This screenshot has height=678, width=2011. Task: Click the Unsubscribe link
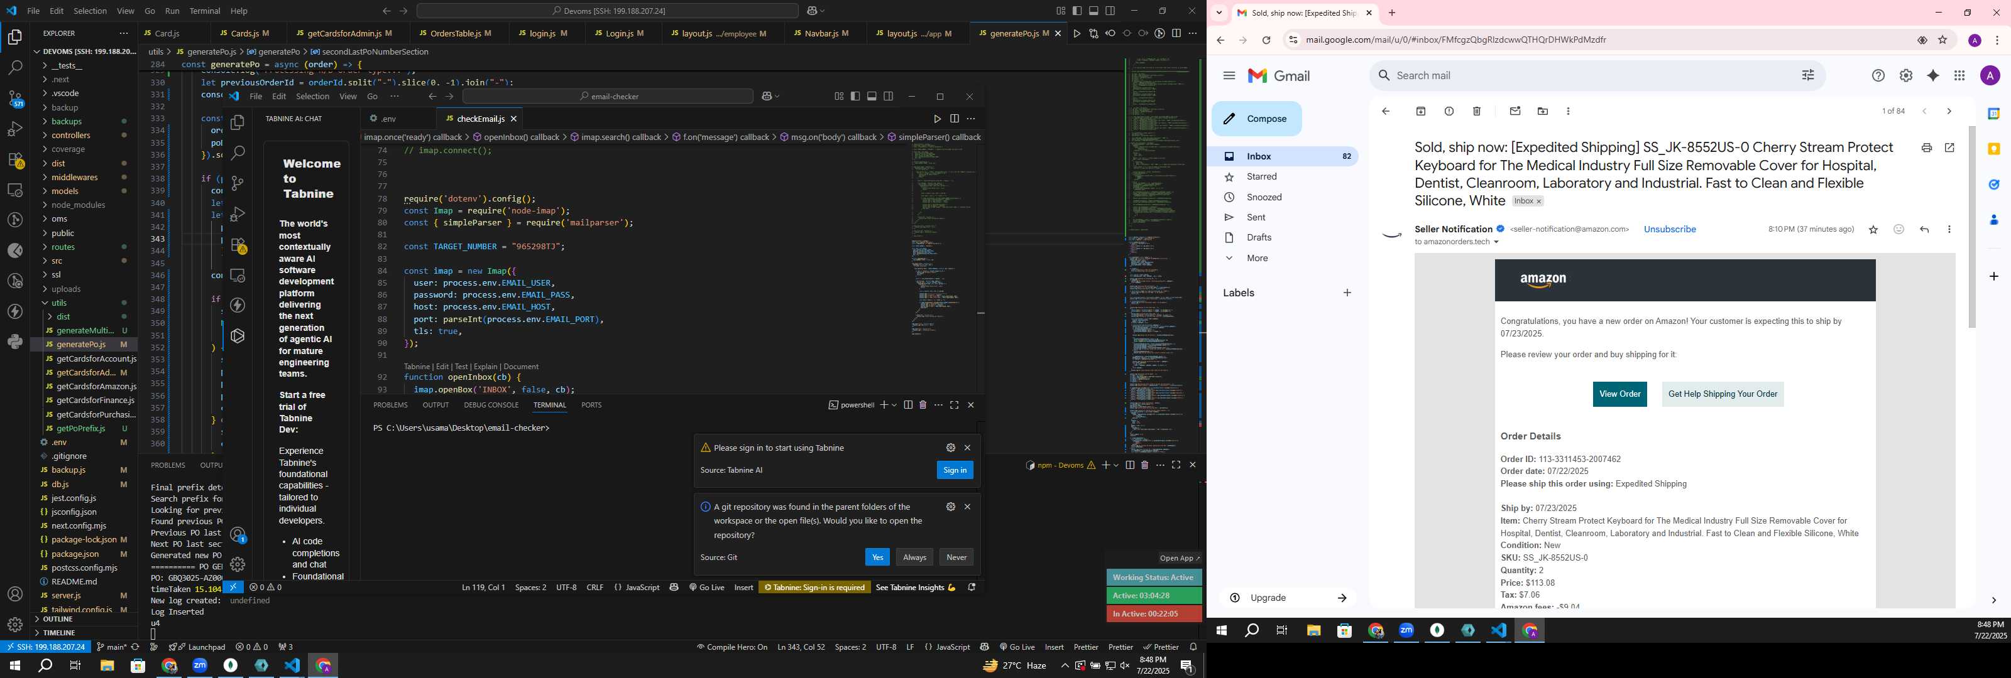click(x=1670, y=229)
